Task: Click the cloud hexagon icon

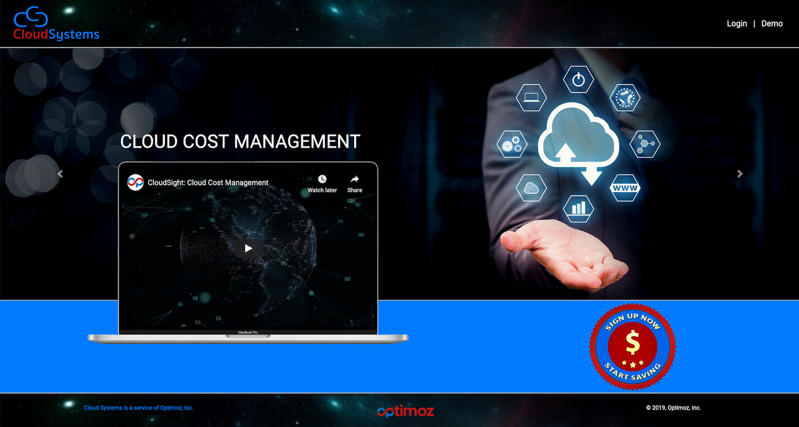Action: point(531,187)
